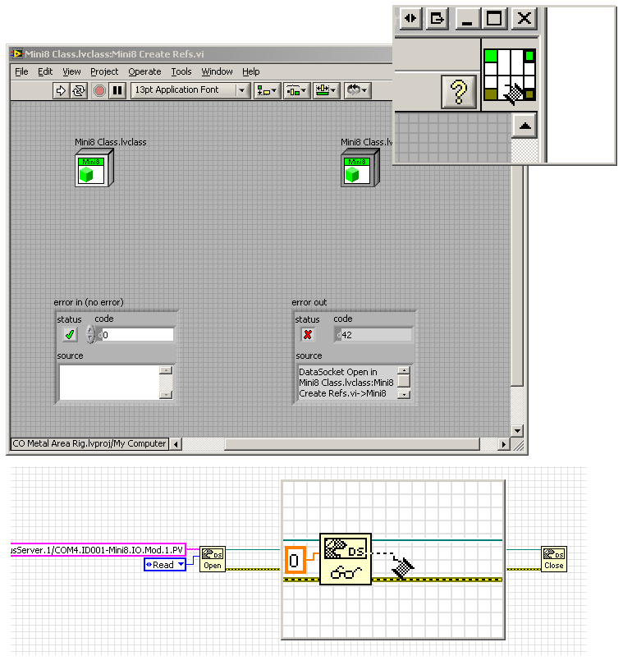Image resolution: width=623 pixels, height=665 pixels.
Task: Click the connector pane icon
Action: tap(510, 75)
